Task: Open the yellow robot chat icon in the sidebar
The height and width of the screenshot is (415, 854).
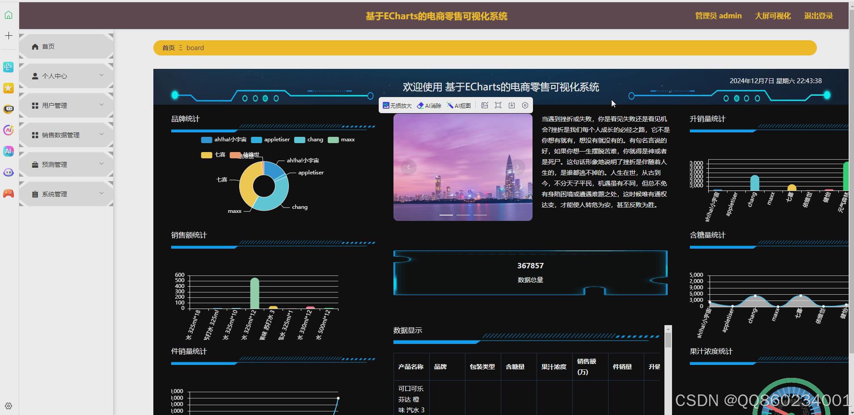Action: [x=8, y=109]
